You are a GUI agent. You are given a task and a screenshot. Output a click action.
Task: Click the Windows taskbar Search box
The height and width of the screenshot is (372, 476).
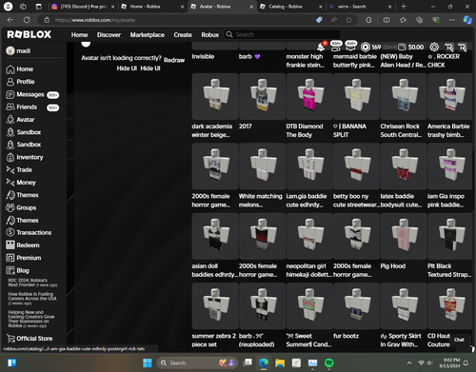pyautogui.click(x=198, y=362)
